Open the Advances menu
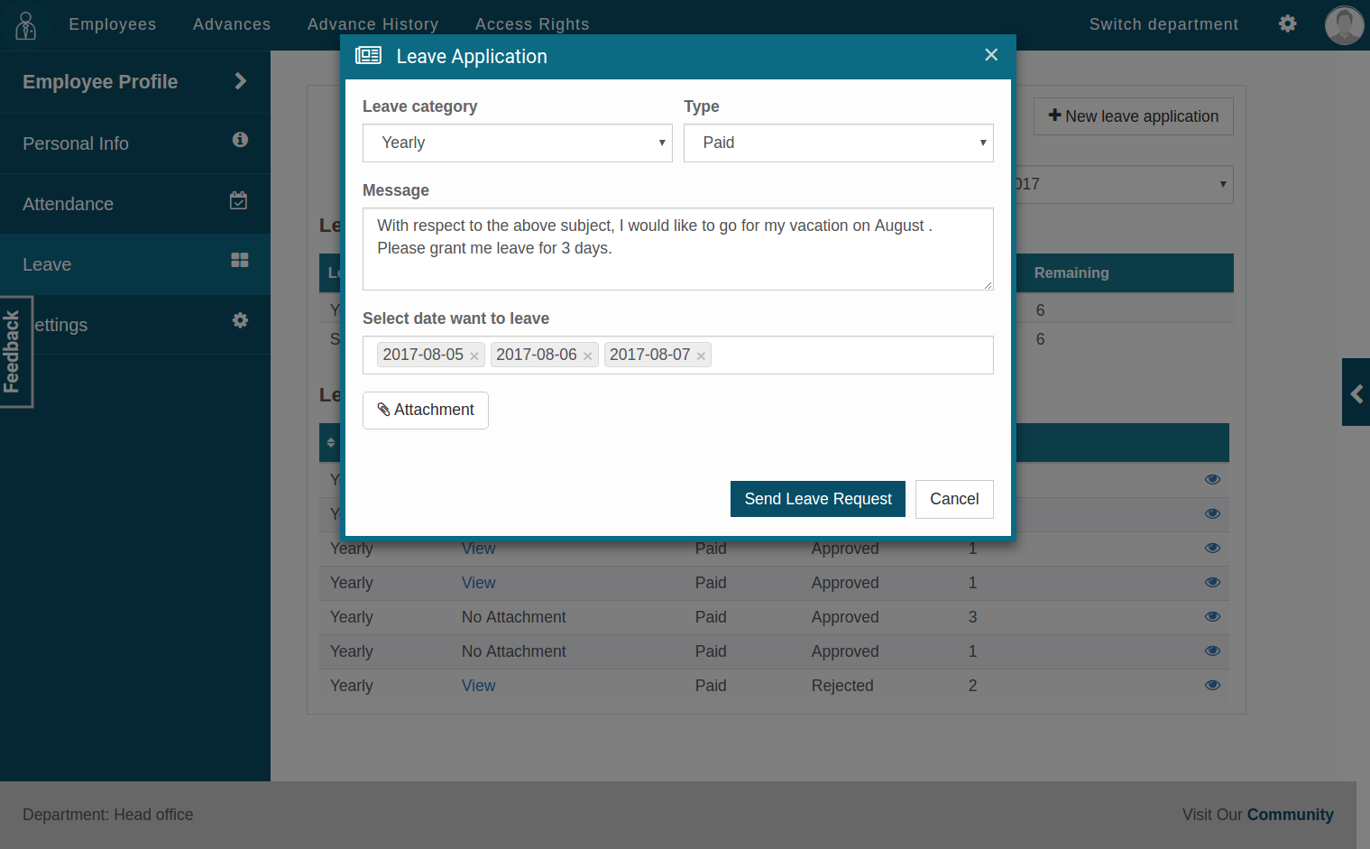The image size is (1370, 849). [231, 24]
